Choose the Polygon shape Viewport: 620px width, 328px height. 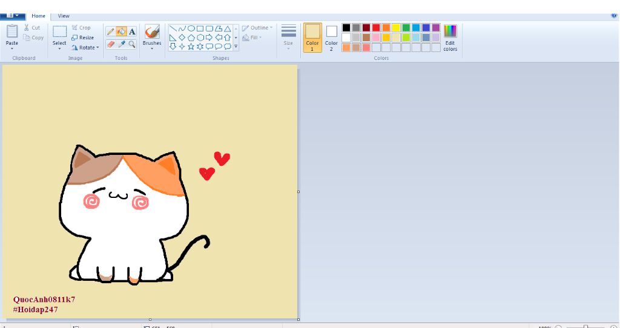(x=218, y=28)
